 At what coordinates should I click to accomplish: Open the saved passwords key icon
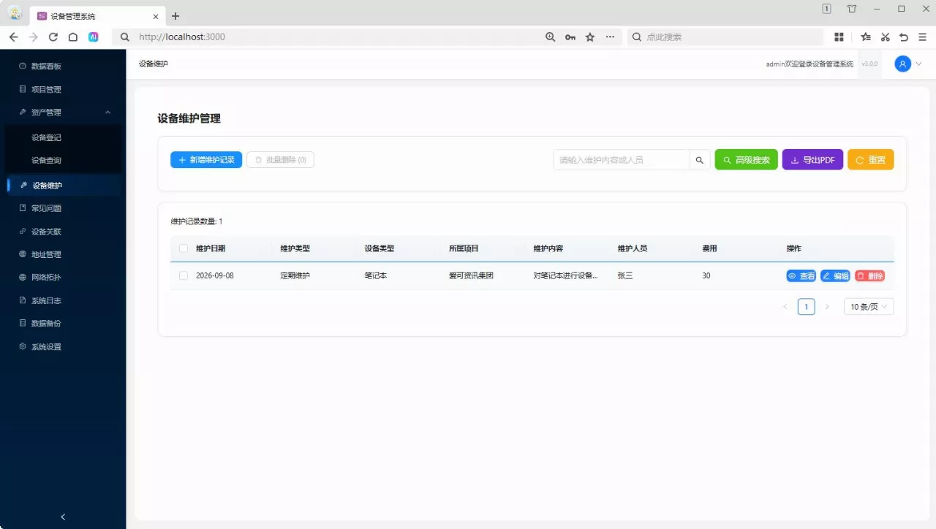coord(570,37)
